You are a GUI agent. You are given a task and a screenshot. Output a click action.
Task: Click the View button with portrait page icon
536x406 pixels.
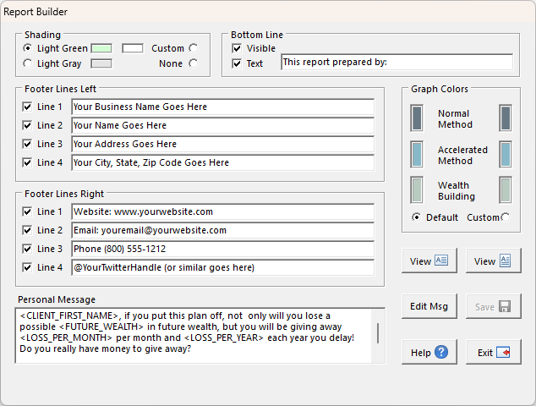[493, 261]
